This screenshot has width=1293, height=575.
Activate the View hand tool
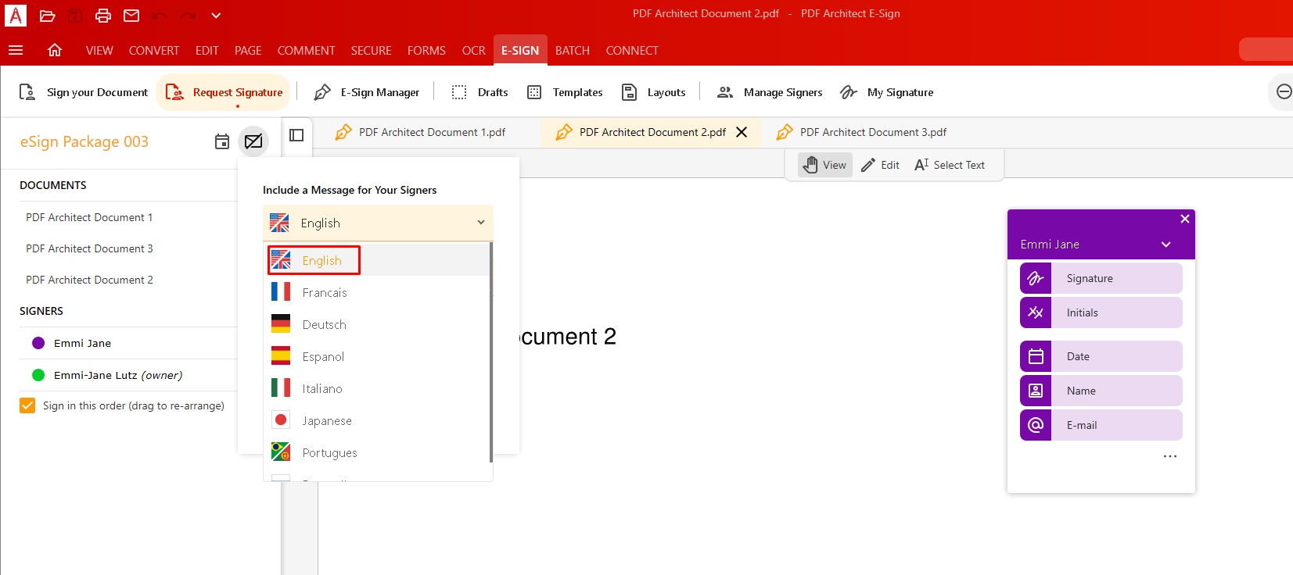pos(825,165)
